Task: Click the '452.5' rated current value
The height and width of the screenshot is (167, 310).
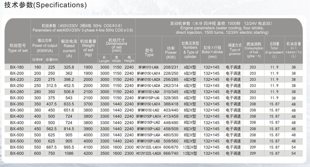Action: tap(69, 86)
